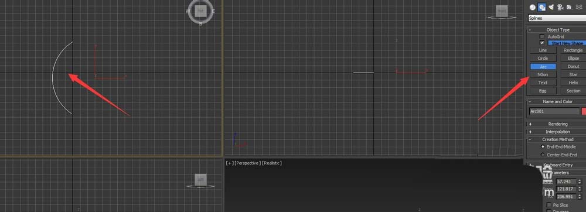This screenshot has width=586, height=212.
Task: Select End-End-Middle creation method
Action: [543, 146]
